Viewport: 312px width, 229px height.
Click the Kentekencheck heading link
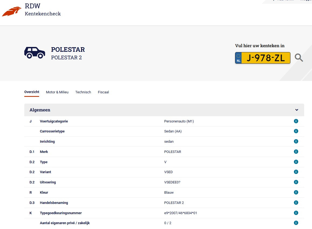pos(43,13)
